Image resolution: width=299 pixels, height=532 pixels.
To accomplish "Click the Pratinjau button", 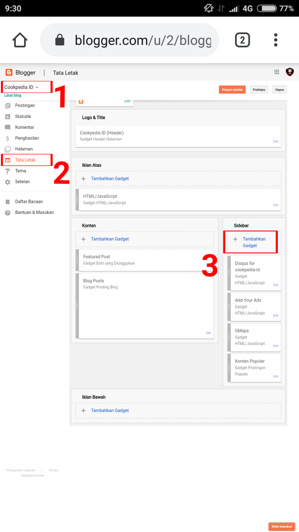I will (x=259, y=89).
